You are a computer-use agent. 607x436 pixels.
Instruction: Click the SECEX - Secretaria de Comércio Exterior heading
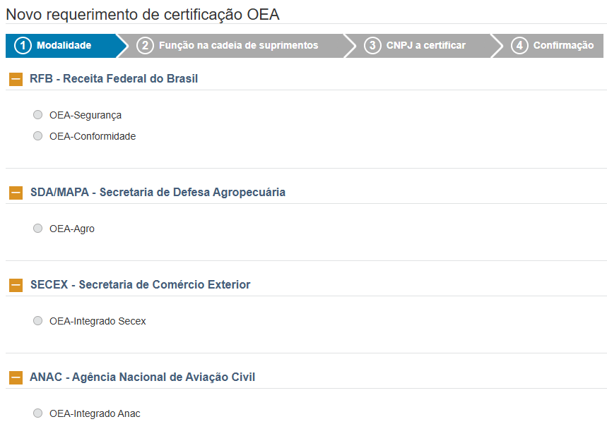(x=140, y=285)
